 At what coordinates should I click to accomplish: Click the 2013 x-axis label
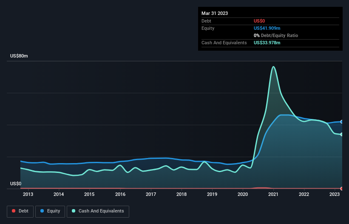pyautogui.click(x=28, y=194)
